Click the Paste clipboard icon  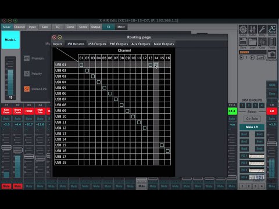tap(272, 42)
